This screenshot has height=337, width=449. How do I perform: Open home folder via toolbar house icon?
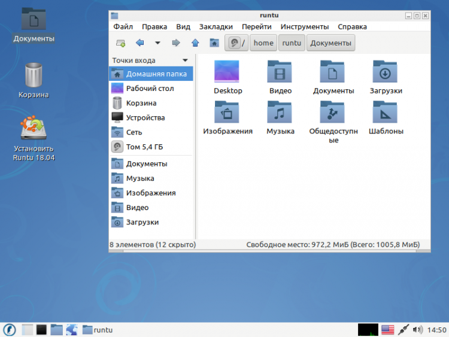(214, 43)
